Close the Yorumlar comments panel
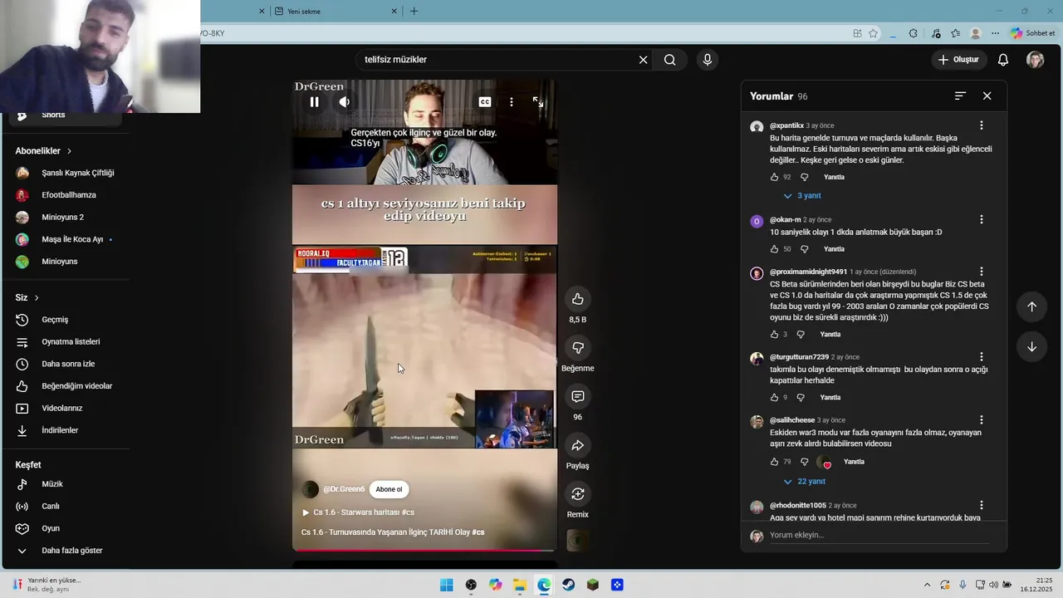This screenshot has height=598, width=1063. tap(987, 96)
